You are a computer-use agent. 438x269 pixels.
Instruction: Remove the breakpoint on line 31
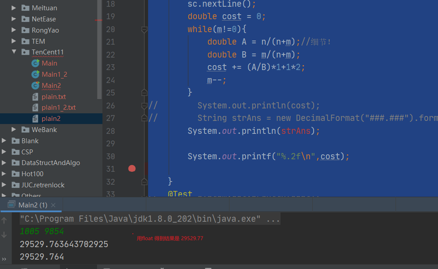132,169
